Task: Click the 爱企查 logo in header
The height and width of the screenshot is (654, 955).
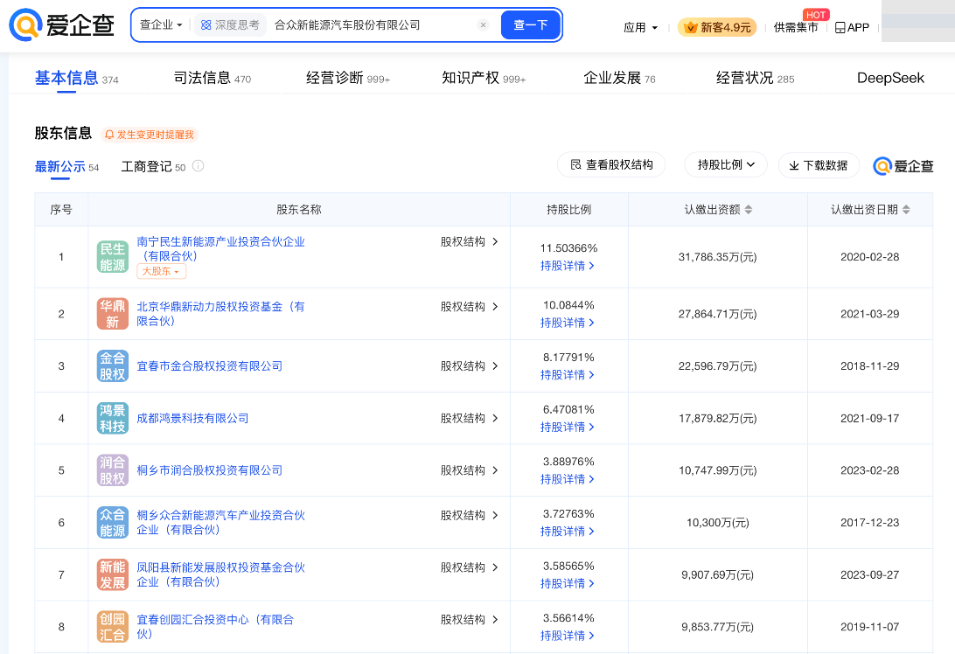Action: (x=62, y=25)
